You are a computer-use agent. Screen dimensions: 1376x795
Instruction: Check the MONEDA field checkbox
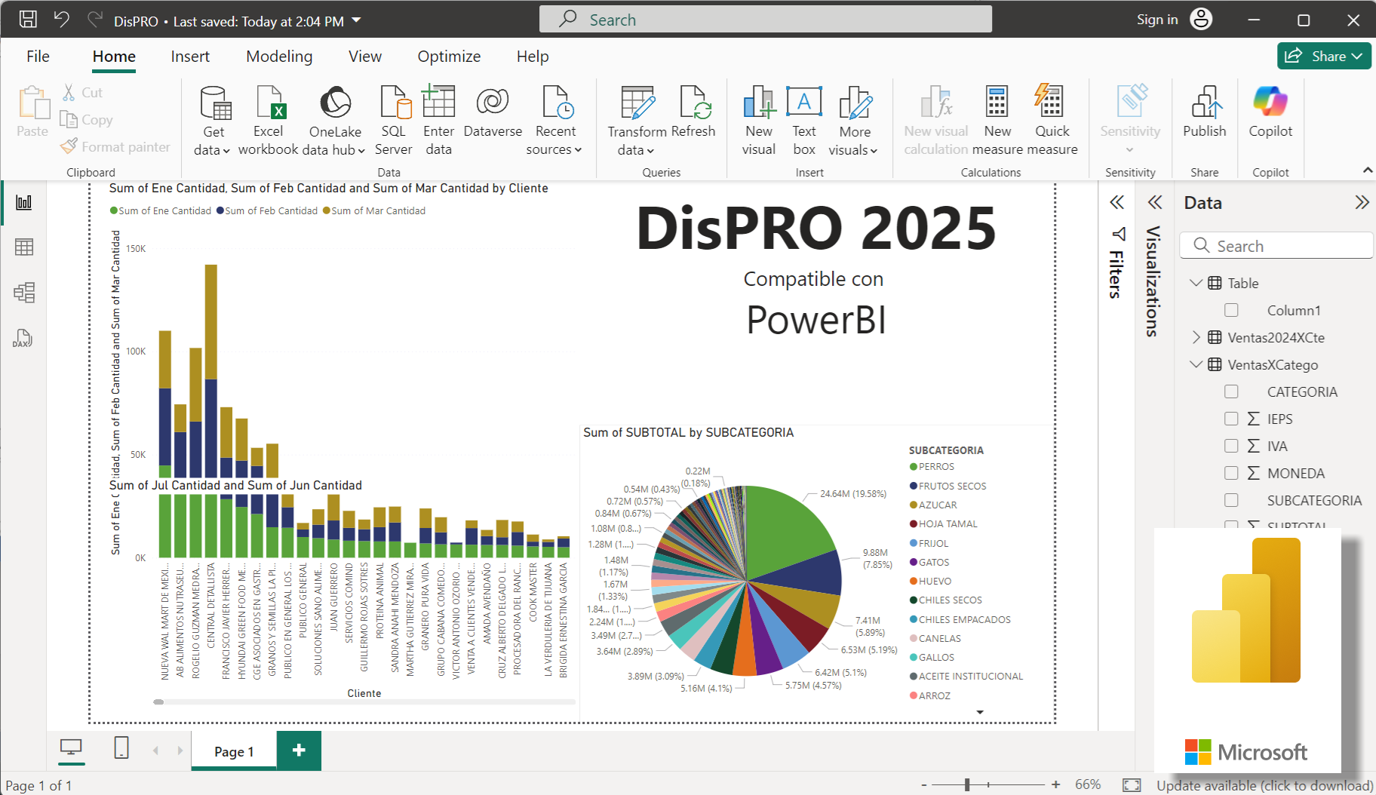(1231, 473)
